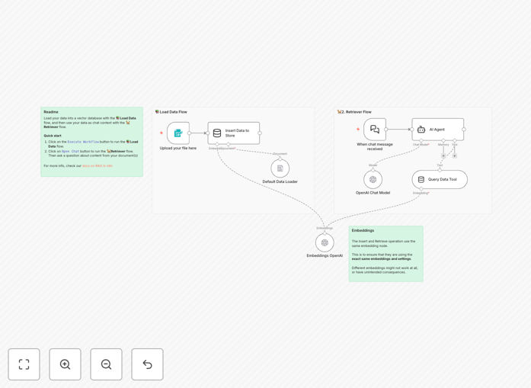Click the Document connector atop Default Data Loader

280,159
